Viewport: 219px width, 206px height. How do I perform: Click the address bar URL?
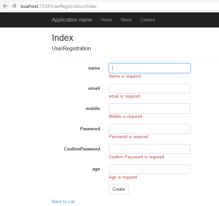pyautogui.click(x=59, y=6)
